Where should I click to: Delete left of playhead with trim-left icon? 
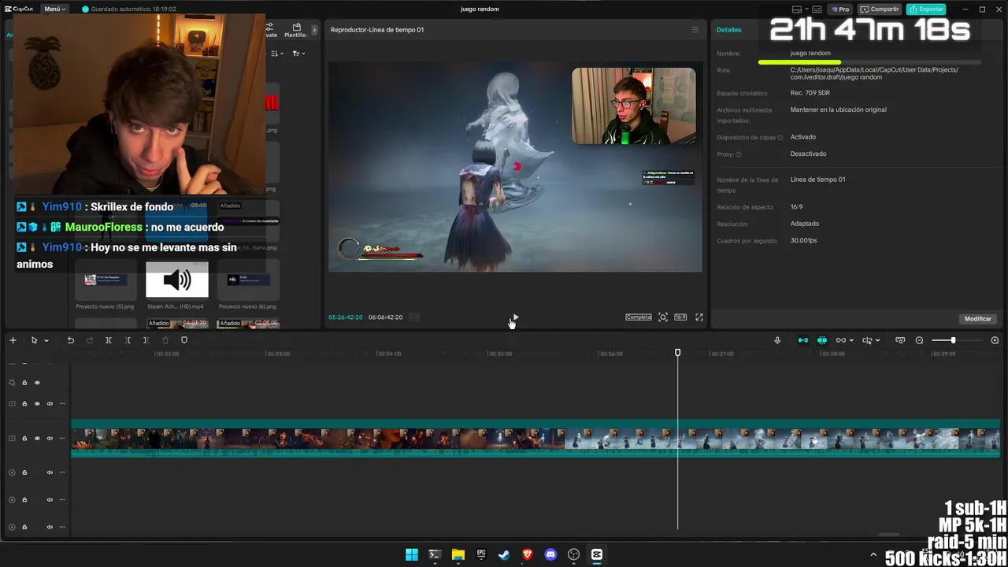click(x=128, y=340)
